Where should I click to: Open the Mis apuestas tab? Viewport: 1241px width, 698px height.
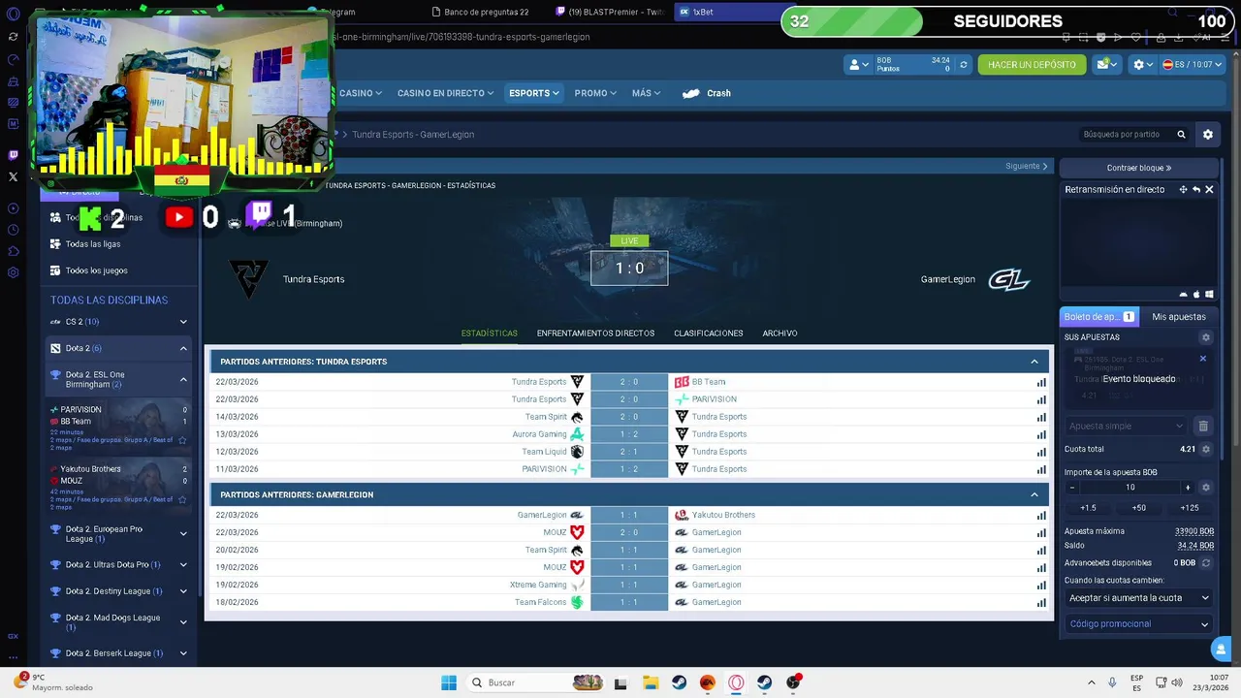1179,317
